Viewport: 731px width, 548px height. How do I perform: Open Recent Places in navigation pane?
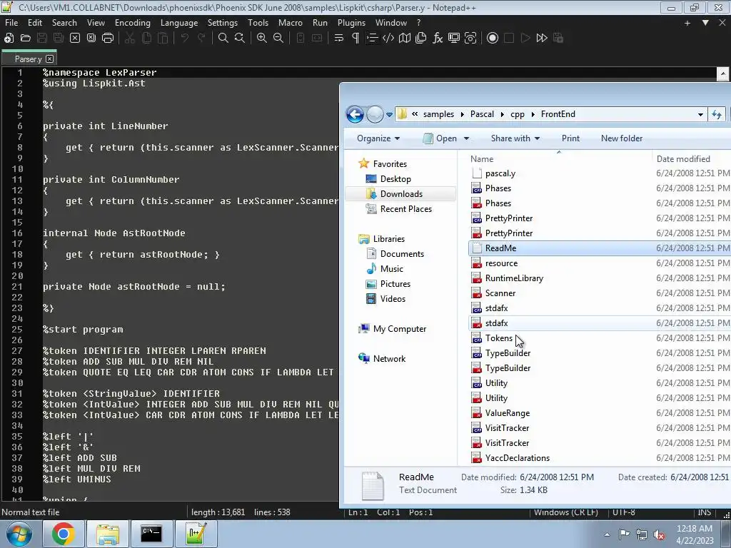[405, 209]
